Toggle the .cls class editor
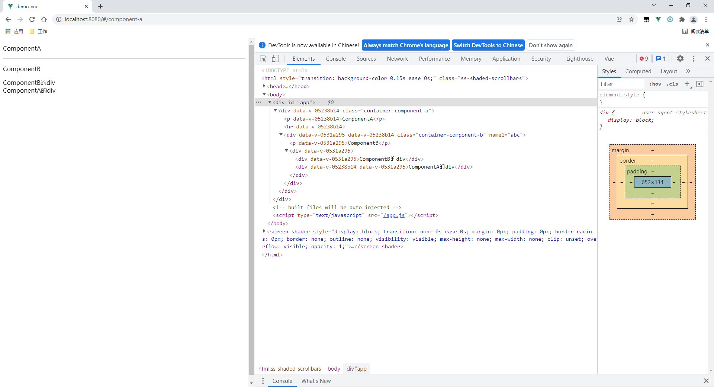 click(672, 84)
